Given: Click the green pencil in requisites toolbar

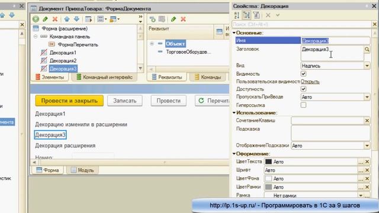Looking at the screenshot, I should pyautogui.click(x=174, y=19).
